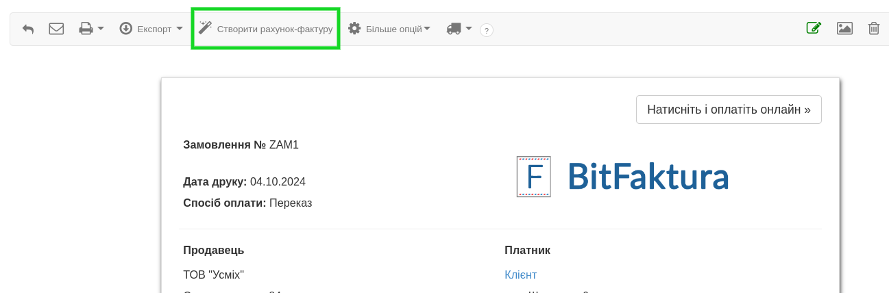Expand the print dropdown caret

[101, 29]
